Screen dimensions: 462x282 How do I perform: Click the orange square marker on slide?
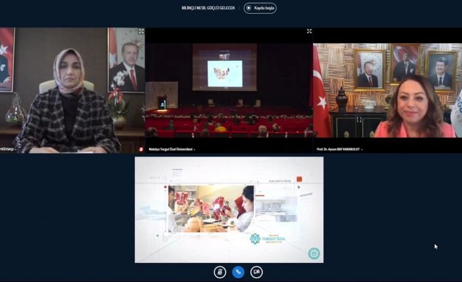[x=299, y=179]
